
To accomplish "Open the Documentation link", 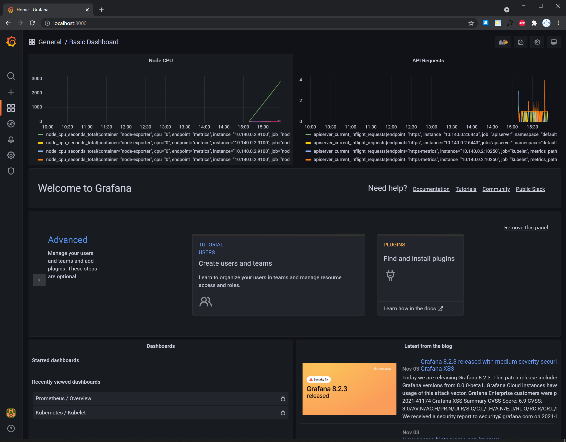I will pyautogui.click(x=431, y=189).
